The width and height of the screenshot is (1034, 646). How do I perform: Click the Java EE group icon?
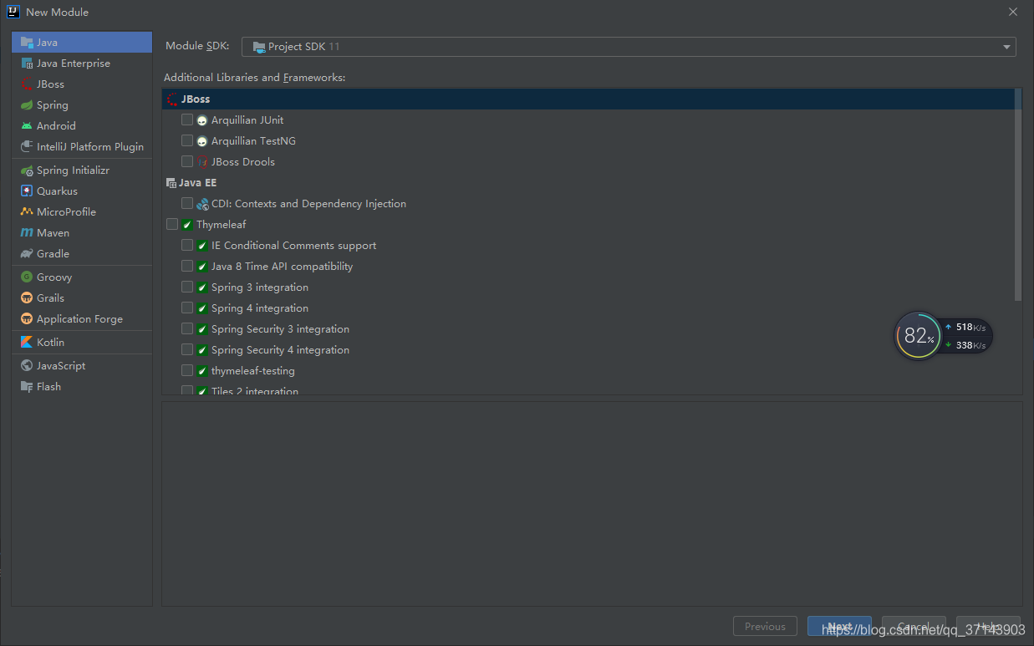click(x=171, y=183)
